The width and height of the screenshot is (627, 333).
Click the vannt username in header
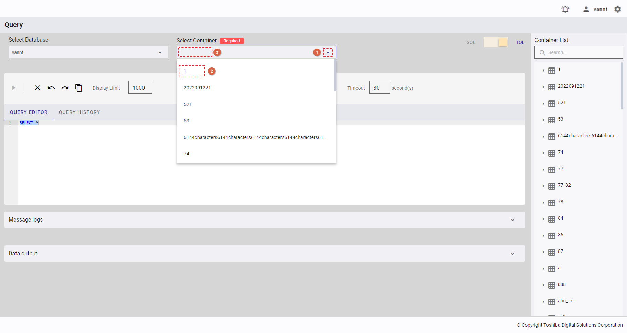(x=600, y=9)
